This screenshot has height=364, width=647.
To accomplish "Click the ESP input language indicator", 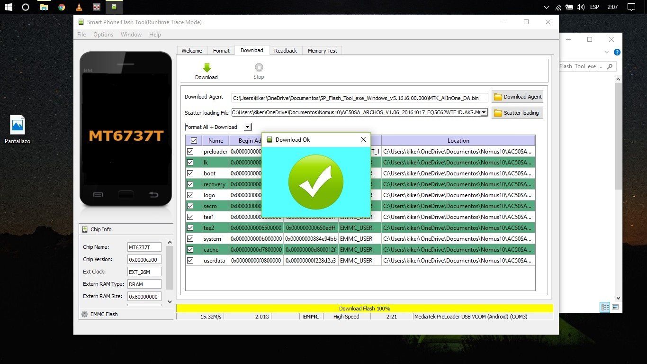I will 594,7.
